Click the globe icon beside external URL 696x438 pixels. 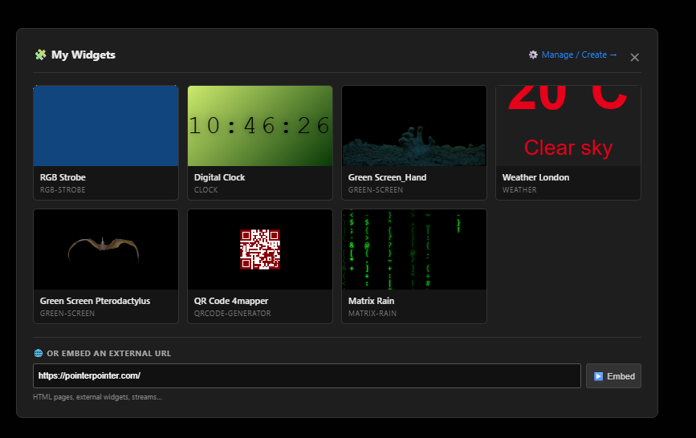pos(39,353)
